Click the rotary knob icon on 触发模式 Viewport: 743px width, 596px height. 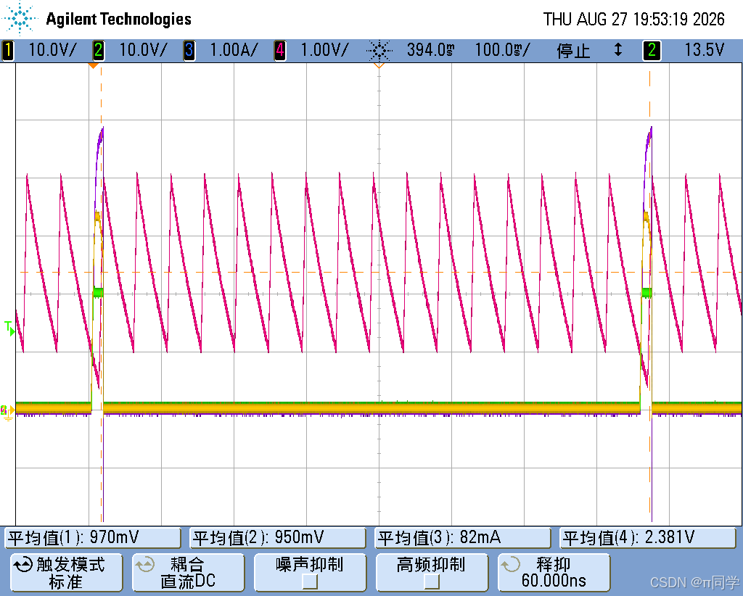point(23,565)
